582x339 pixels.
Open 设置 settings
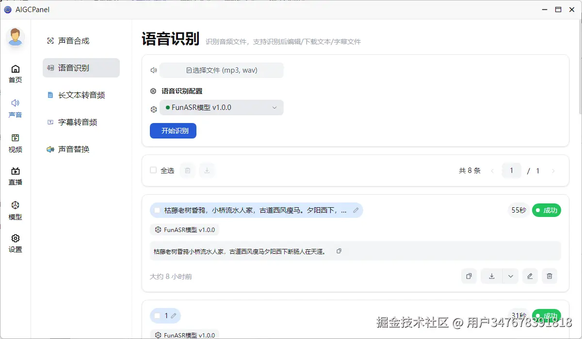click(x=16, y=244)
